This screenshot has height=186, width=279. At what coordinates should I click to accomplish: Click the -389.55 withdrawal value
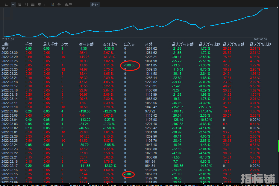pyautogui.click(x=130, y=65)
